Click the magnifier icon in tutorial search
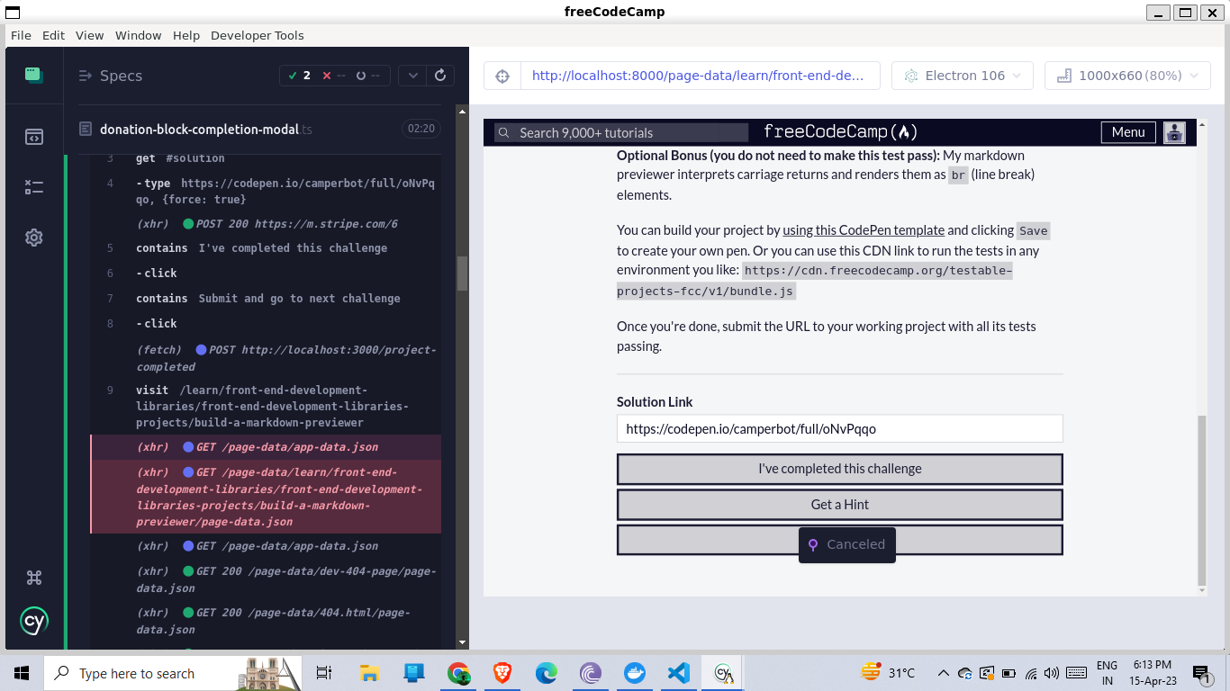The width and height of the screenshot is (1230, 691). pyautogui.click(x=504, y=132)
